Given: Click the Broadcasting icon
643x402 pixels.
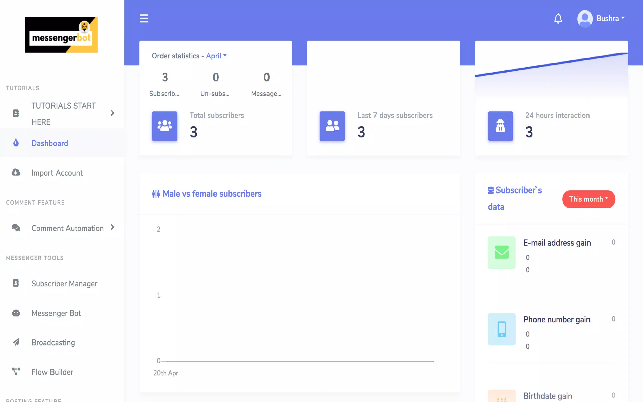Looking at the screenshot, I should point(16,342).
